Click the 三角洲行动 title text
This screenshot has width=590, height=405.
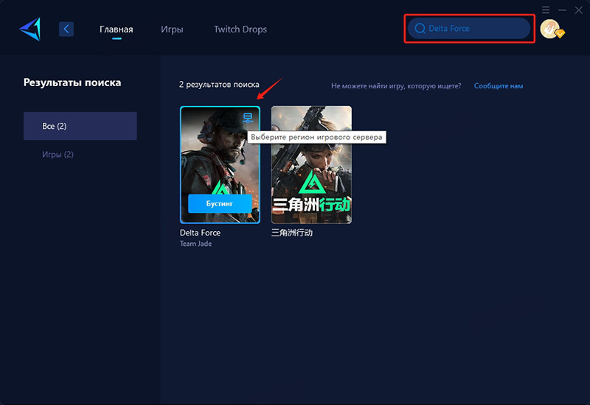292,233
